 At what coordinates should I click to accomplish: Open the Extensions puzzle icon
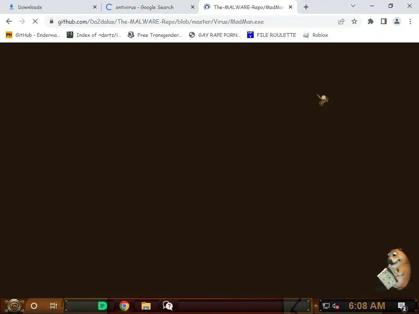[x=371, y=21]
